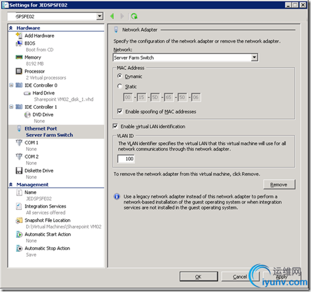Click the blue information icon

pos(117,197)
